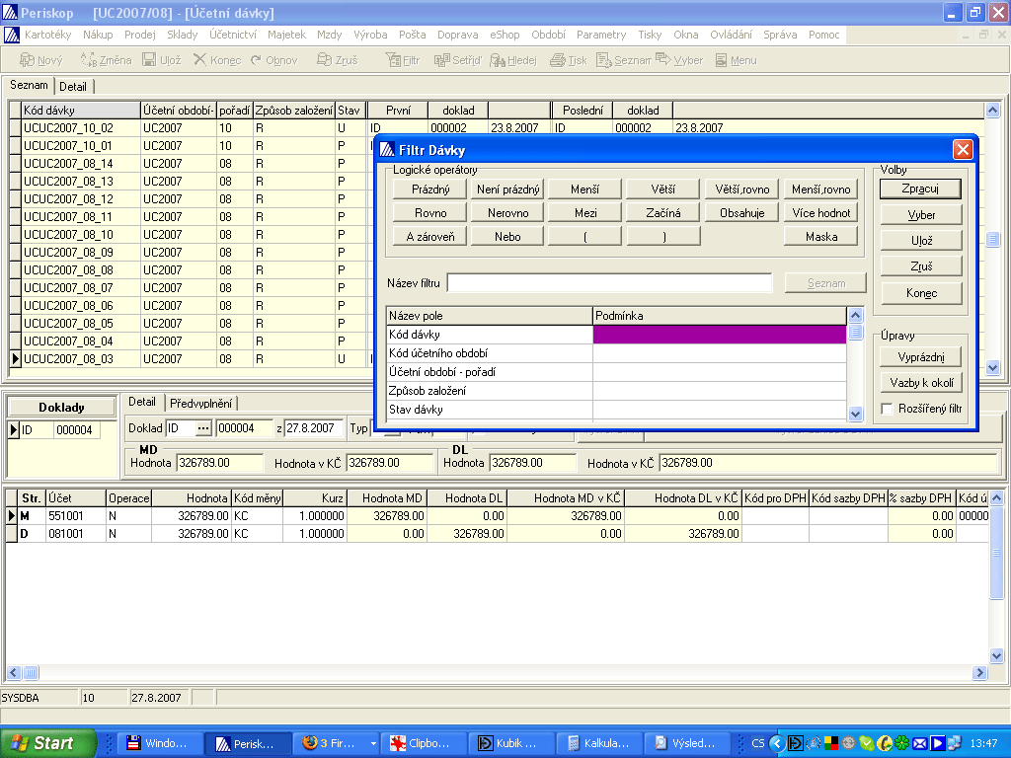Open the Účetnictví menu
Screen dimensions: 1011x758
click(x=233, y=35)
